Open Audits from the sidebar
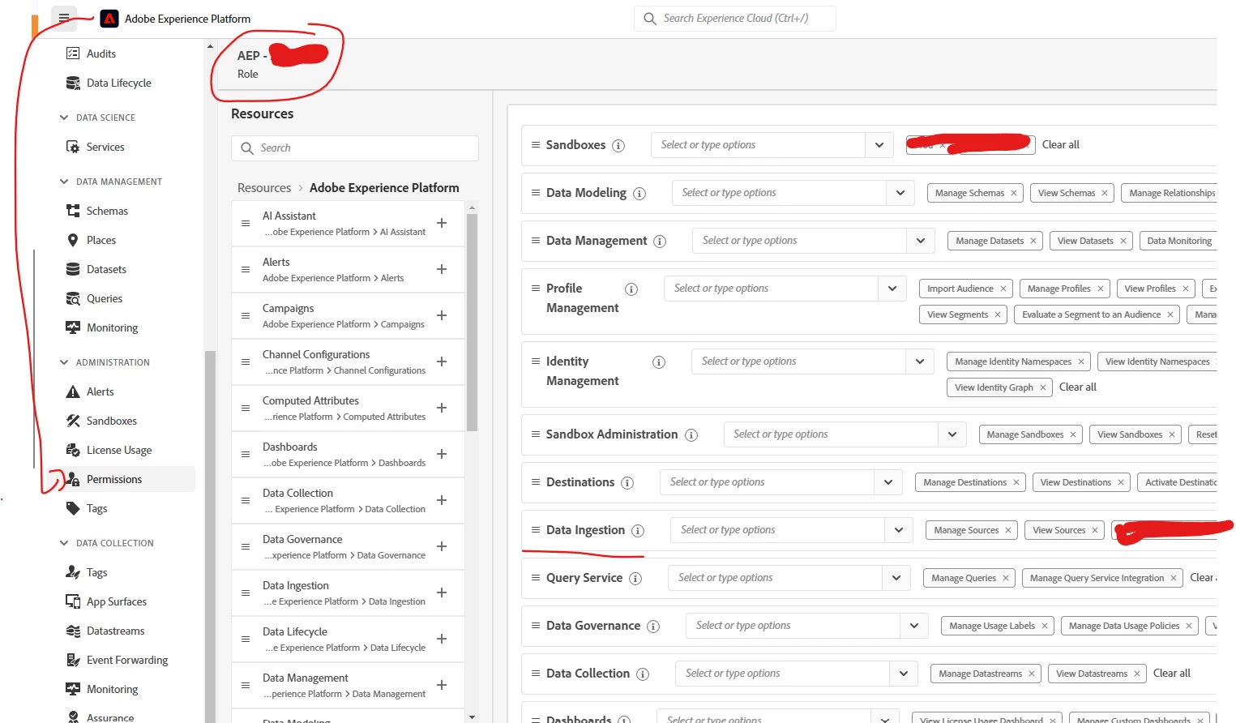Viewport: 1236px width, 723px height. [101, 53]
